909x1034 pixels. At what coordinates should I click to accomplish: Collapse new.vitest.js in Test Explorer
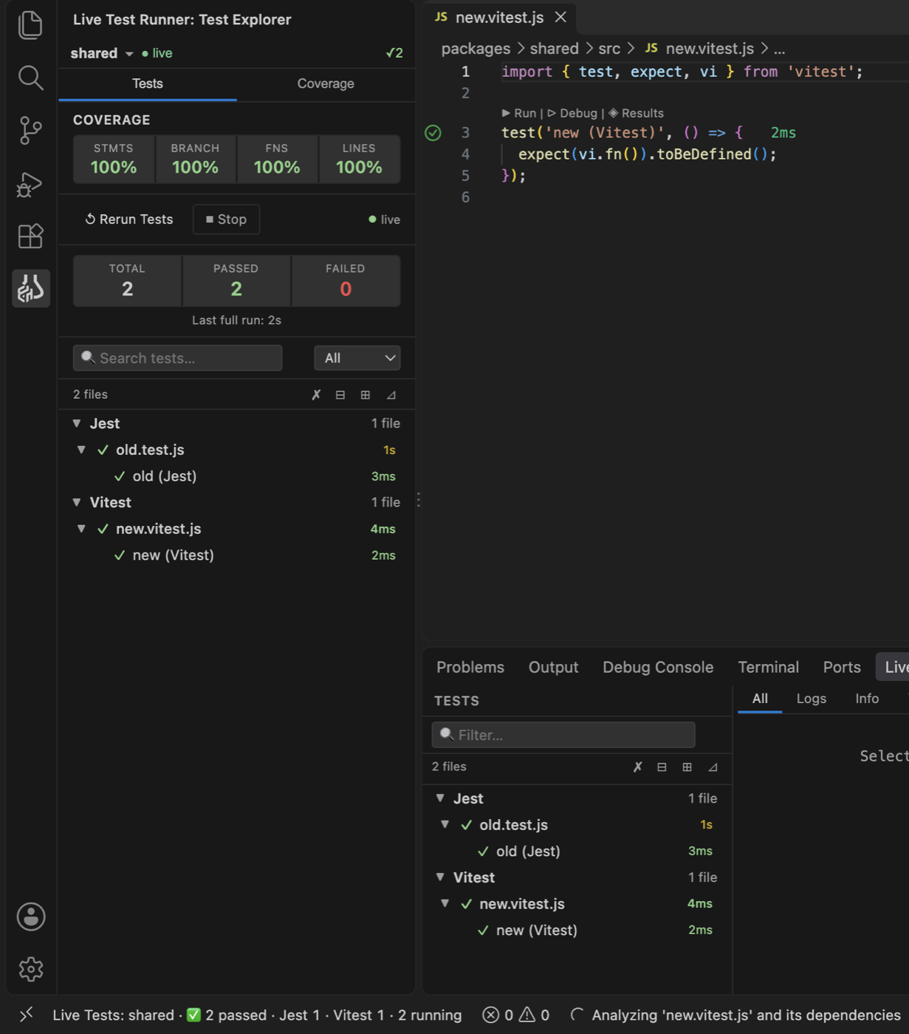click(x=82, y=529)
